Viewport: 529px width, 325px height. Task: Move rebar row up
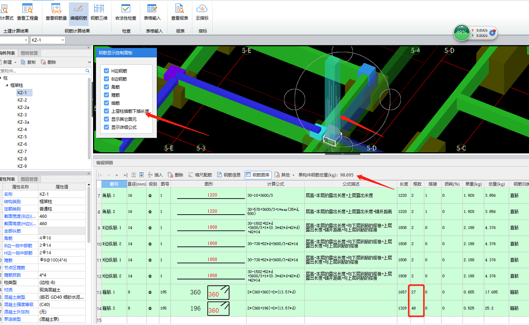(134, 175)
